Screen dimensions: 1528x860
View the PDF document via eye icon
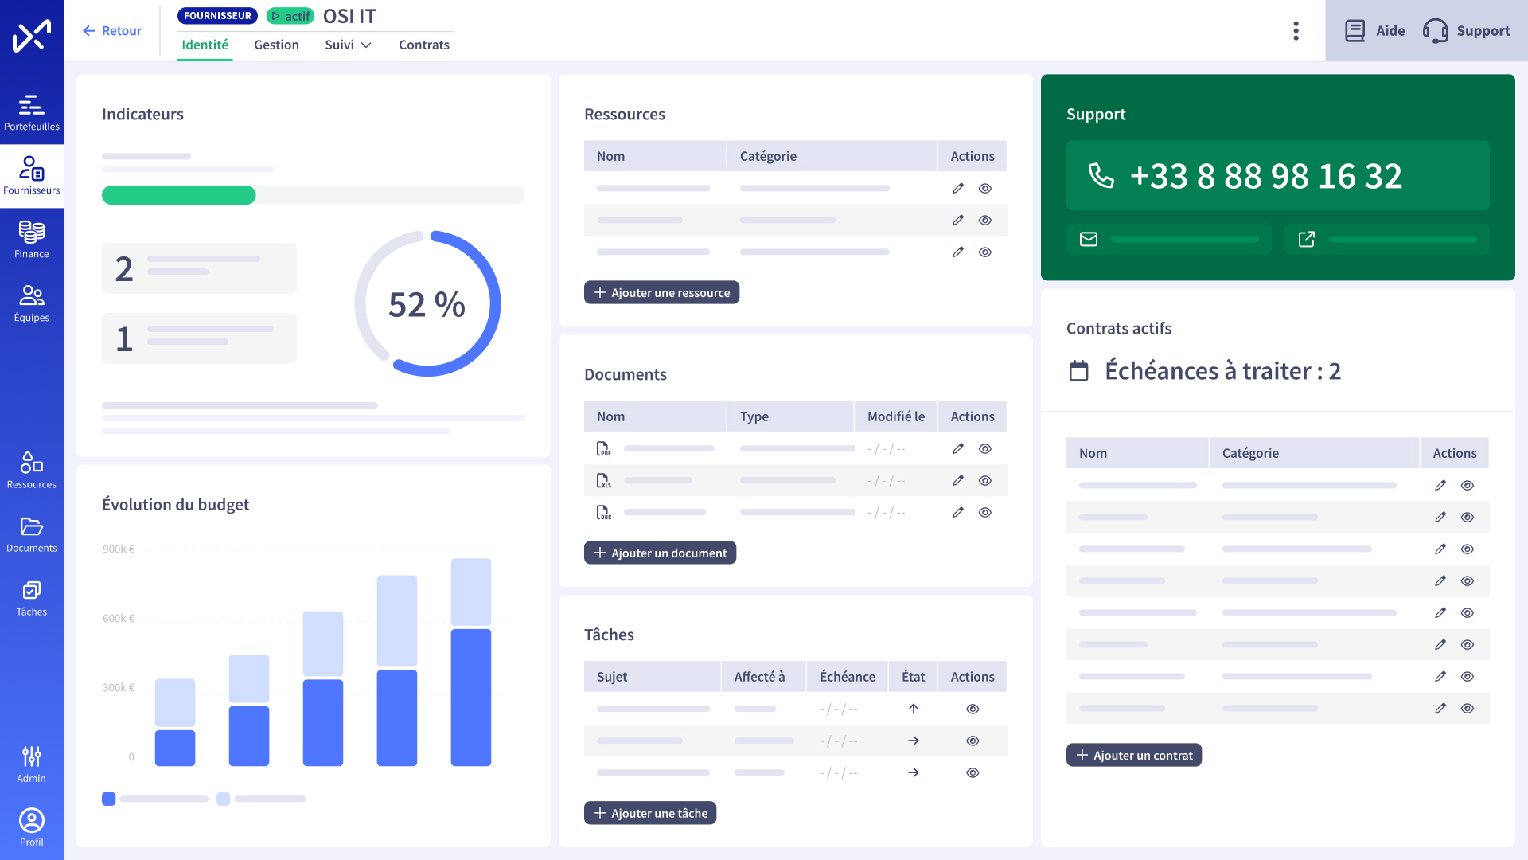tap(984, 449)
